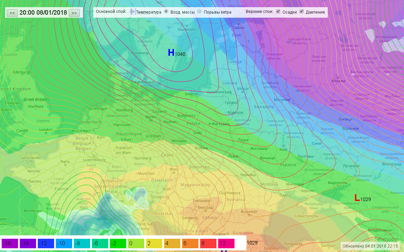Click Warszawa on the map
This screenshot has height=252, width=404.
[220, 124]
